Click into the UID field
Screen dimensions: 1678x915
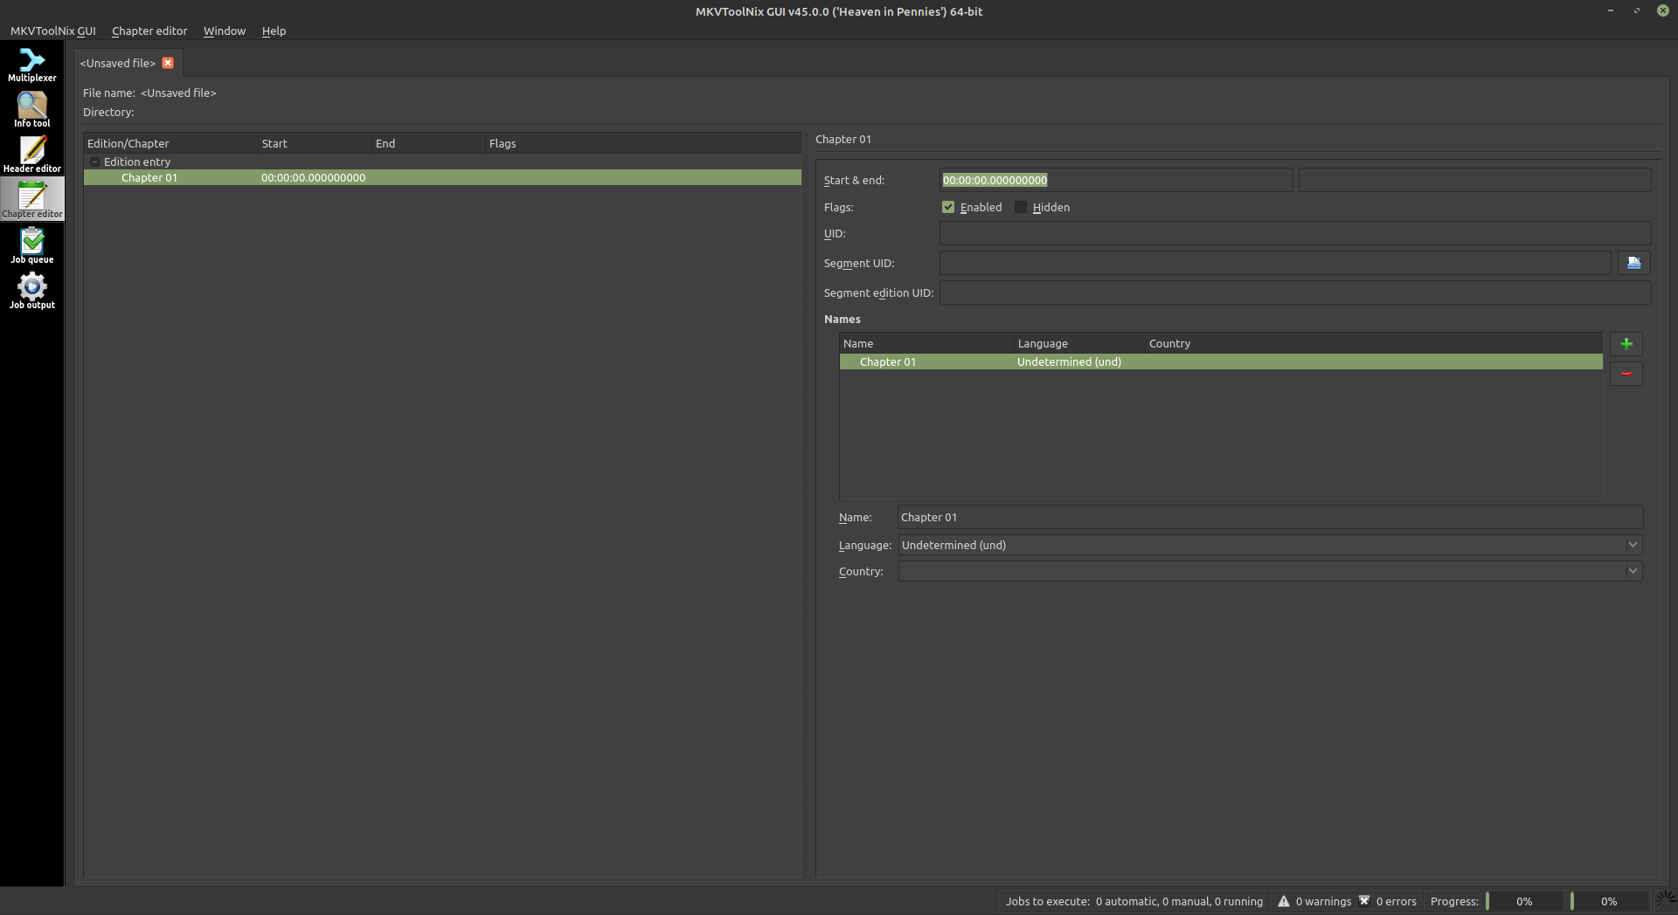point(1295,233)
